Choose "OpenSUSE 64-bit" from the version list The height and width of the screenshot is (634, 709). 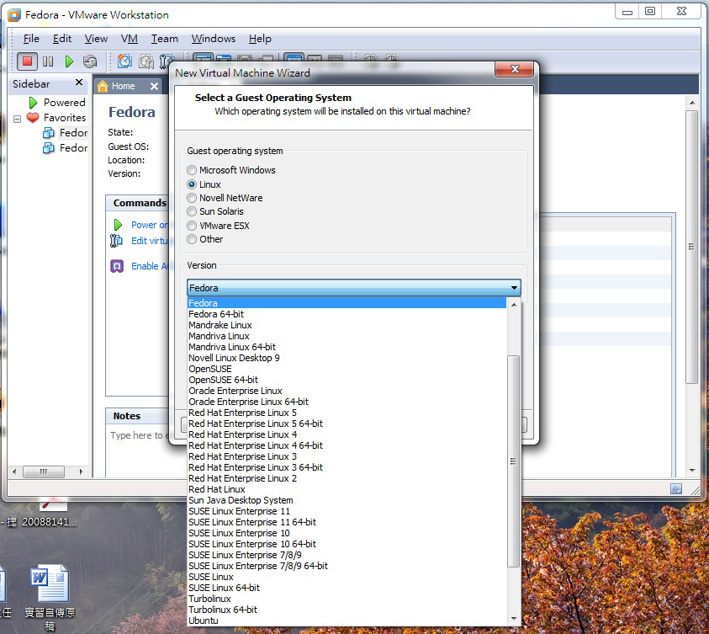pos(347,380)
